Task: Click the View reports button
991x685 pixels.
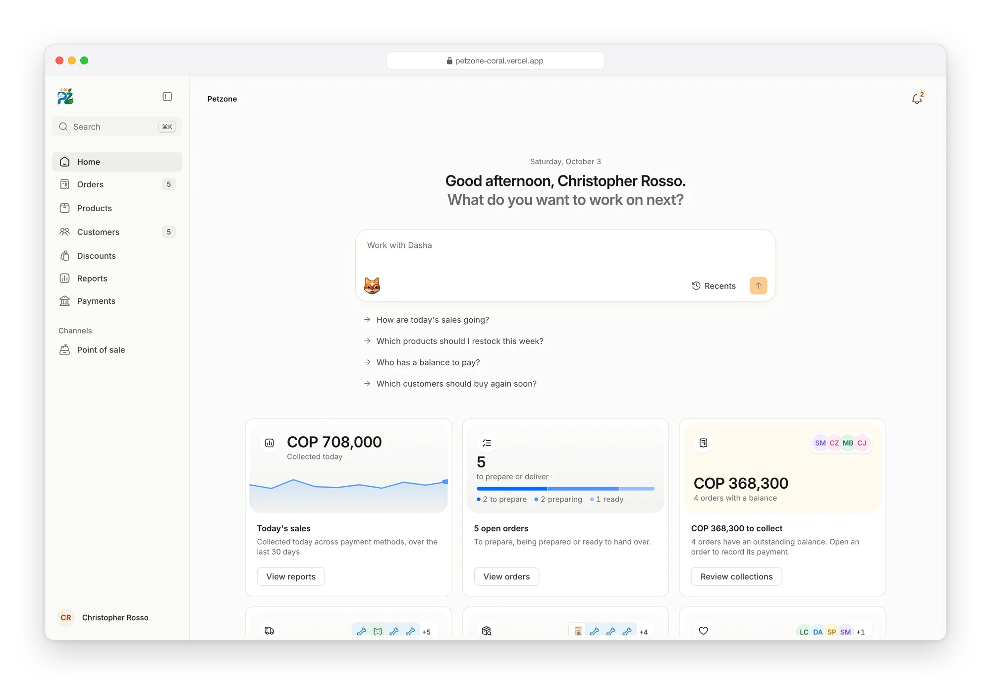Action: coord(291,576)
